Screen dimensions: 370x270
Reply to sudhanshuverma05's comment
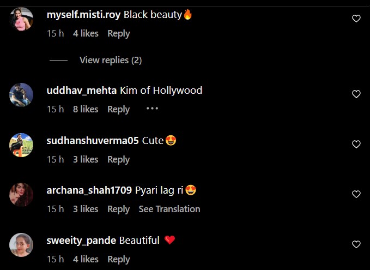[x=119, y=159]
